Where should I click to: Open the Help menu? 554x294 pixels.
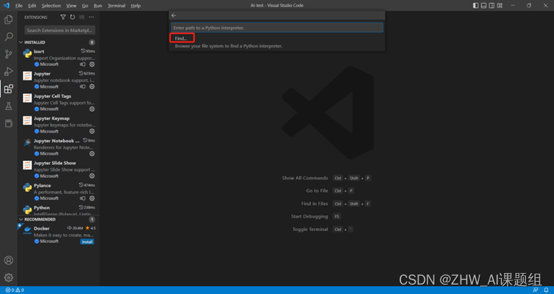(x=135, y=6)
